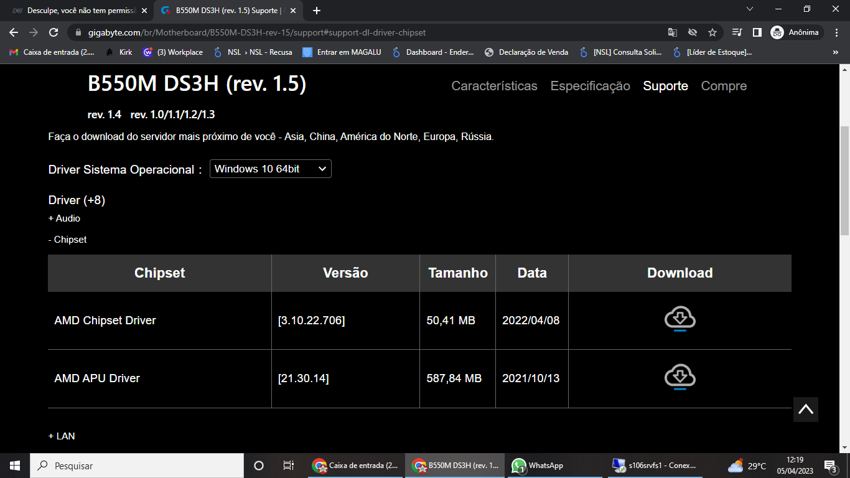
Task: Open the Kirk bookmark
Action: click(118, 52)
